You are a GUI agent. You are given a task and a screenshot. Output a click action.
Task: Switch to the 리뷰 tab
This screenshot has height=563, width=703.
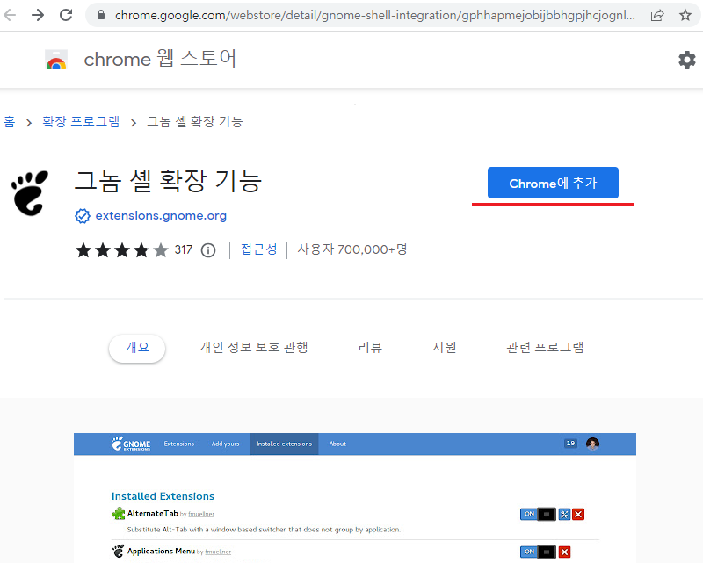(370, 348)
